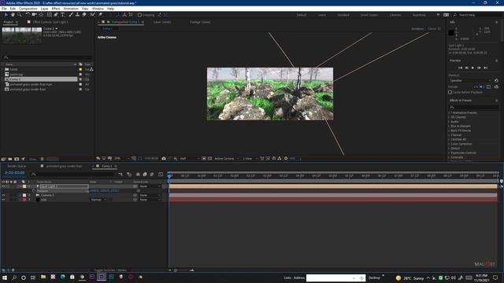Viewport: 504px width, 283px height.
Task: Open the Active Camera view dropdown
Action: 227,159
